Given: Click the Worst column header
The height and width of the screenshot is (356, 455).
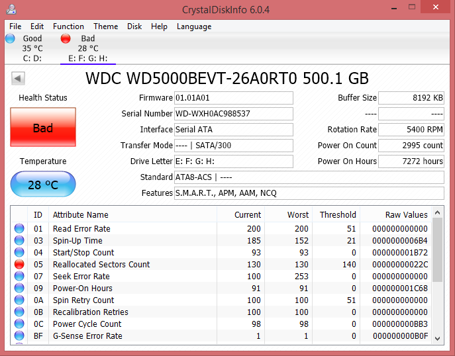Looking at the screenshot, I should 289,215.
